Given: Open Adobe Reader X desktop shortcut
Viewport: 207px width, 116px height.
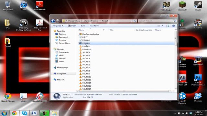Looking at the screenshot, I should pyautogui.click(x=39, y=6).
